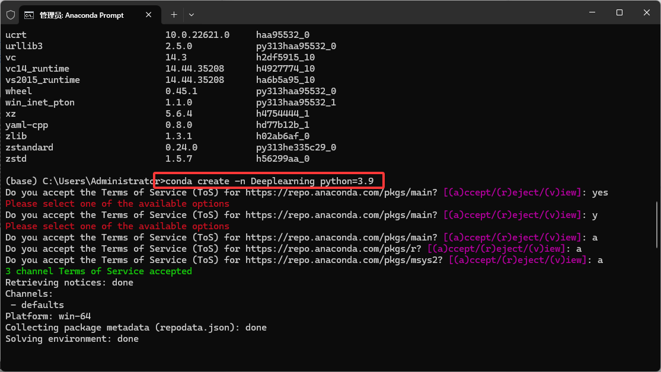Close the Anaconda Prompt tab
Screen dimensions: 661x372
tap(148, 15)
